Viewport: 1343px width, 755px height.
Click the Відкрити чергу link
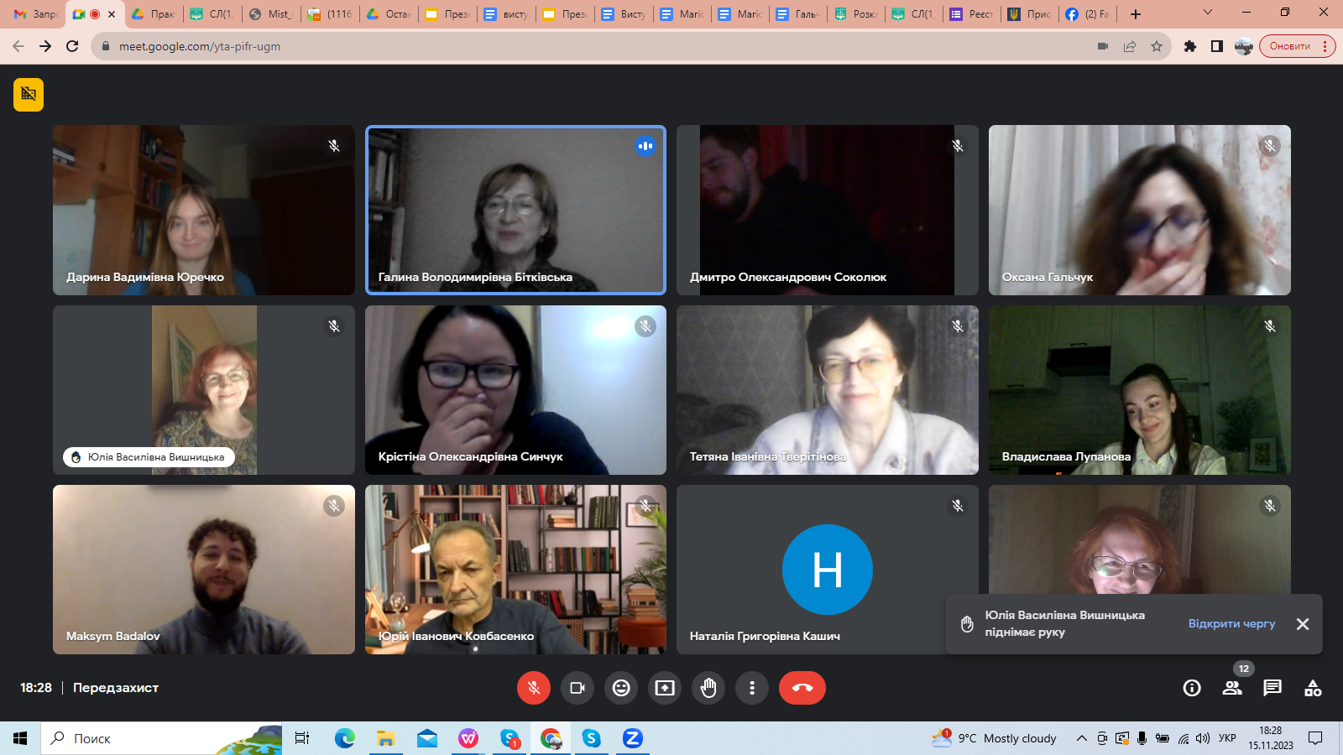tap(1231, 623)
